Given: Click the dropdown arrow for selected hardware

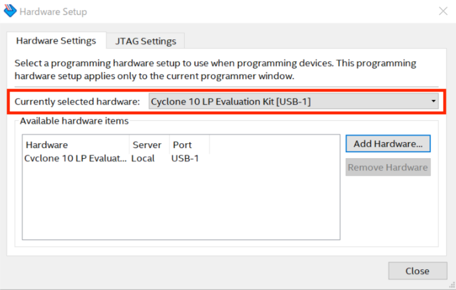Looking at the screenshot, I should point(433,102).
